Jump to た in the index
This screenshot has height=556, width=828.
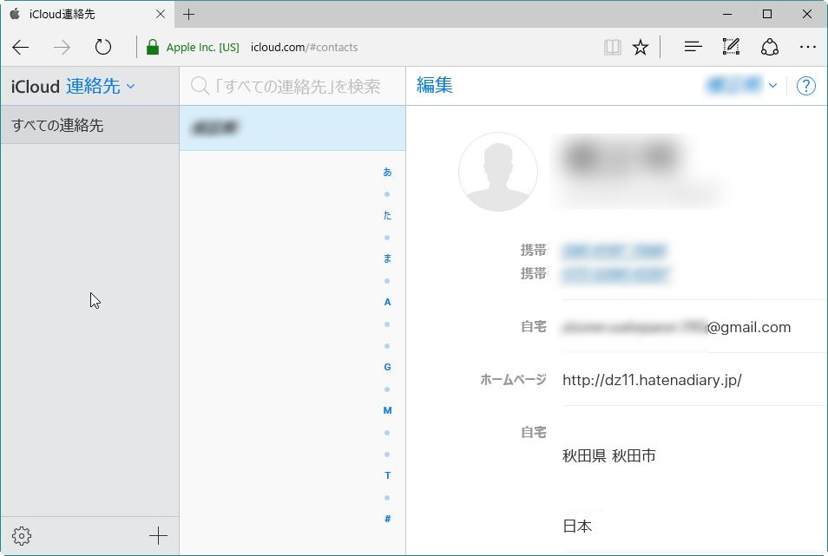click(387, 215)
